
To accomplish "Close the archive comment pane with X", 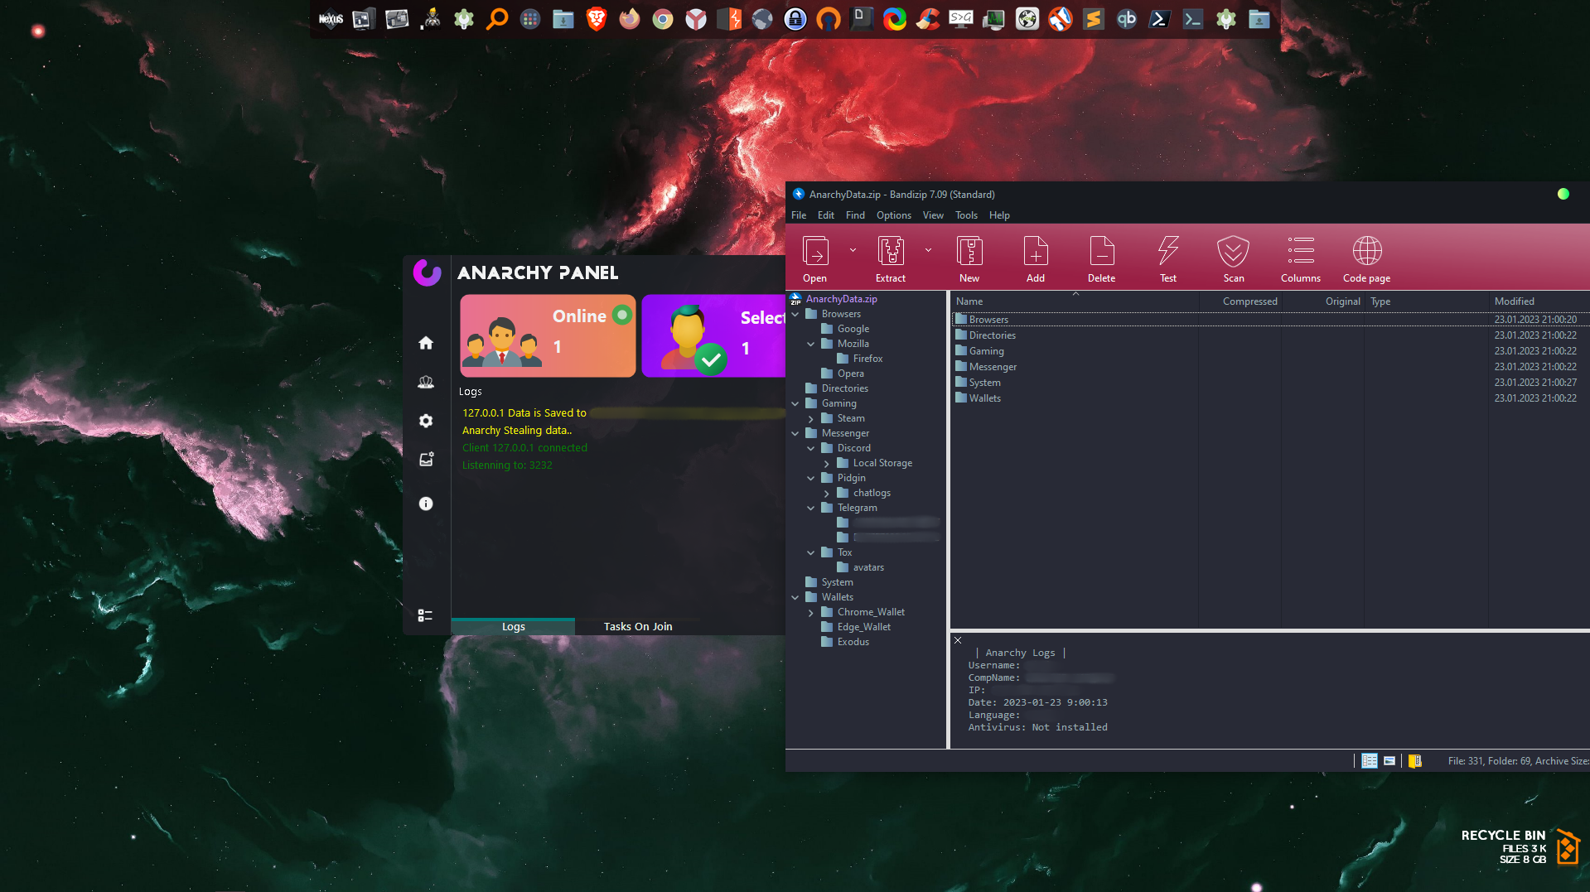I will [958, 640].
